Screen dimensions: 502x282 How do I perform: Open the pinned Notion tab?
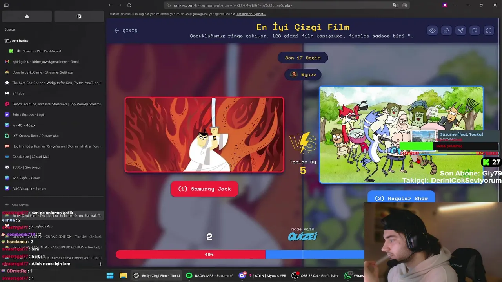coord(79,16)
